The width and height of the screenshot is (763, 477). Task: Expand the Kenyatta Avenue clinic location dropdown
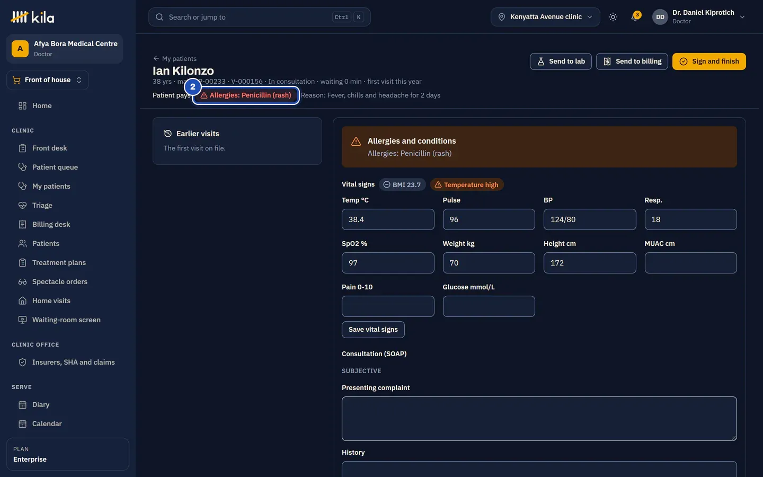point(545,17)
